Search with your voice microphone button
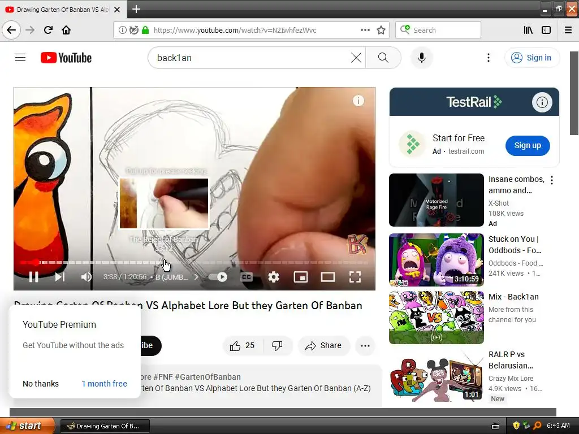The image size is (579, 434). 422,58
